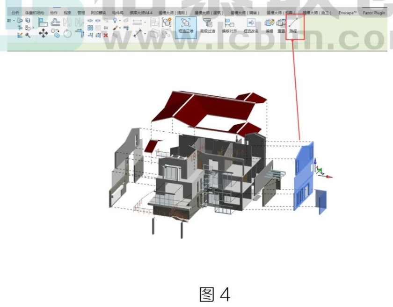
Task: Click the Mirror Pick Axis icon
Action: pyautogui.click(x=66, y=22)
